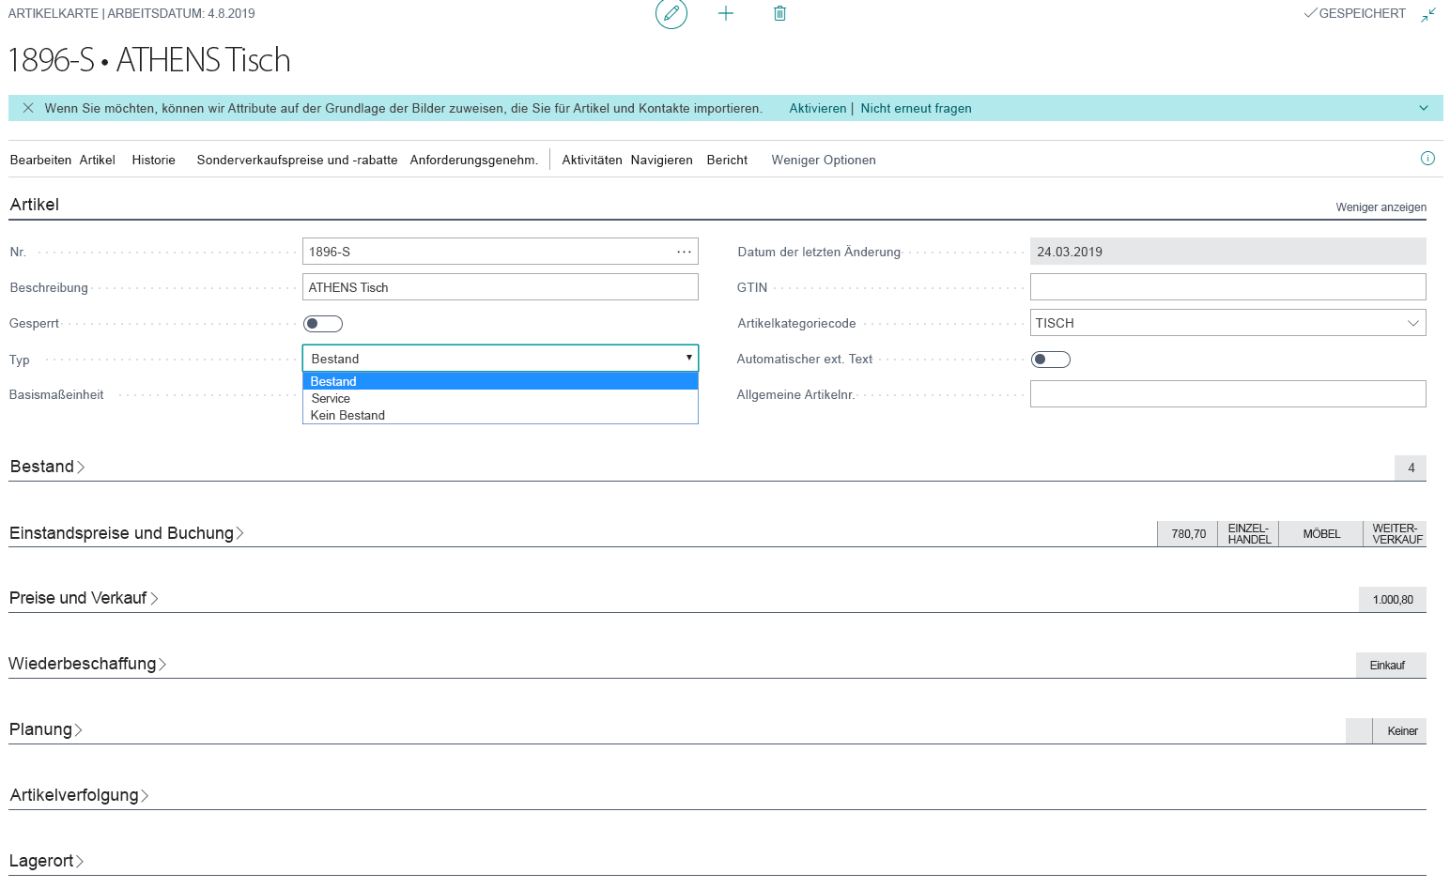This screenshot has height=889, width=1450.
Task: Select Kein Bestand option in Typ list
Action: pyautogui.click(x=501, y=415)
